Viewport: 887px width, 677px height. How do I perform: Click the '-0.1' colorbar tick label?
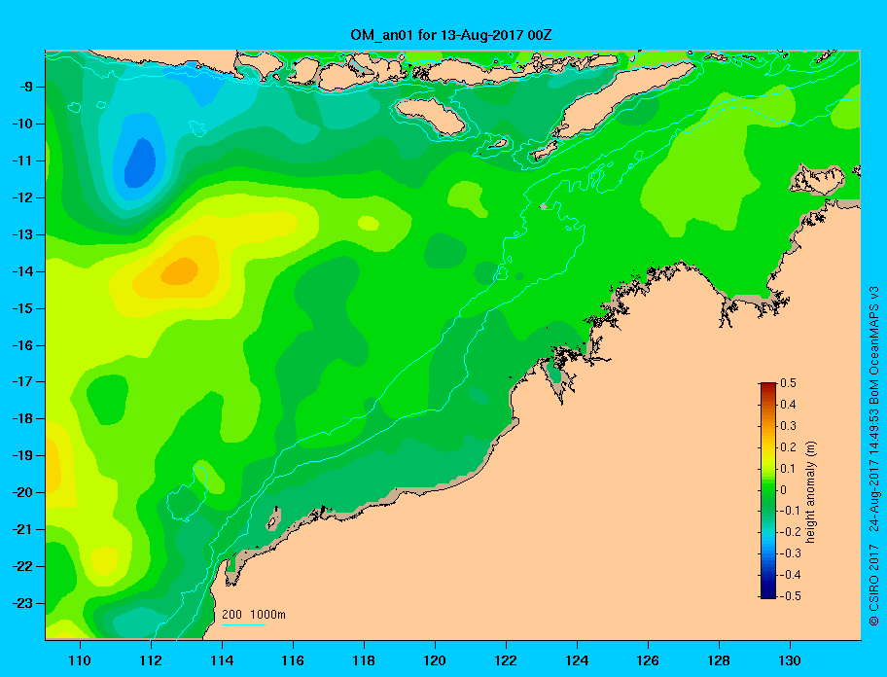pos(791,511)
